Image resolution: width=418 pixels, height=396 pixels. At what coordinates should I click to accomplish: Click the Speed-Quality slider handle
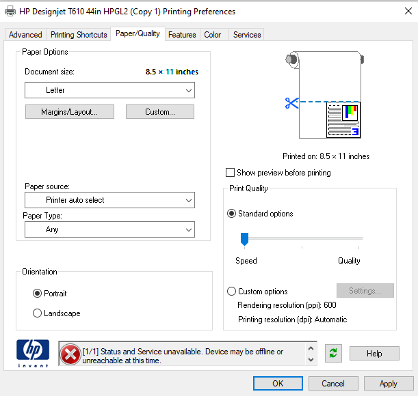coord(244,238)
